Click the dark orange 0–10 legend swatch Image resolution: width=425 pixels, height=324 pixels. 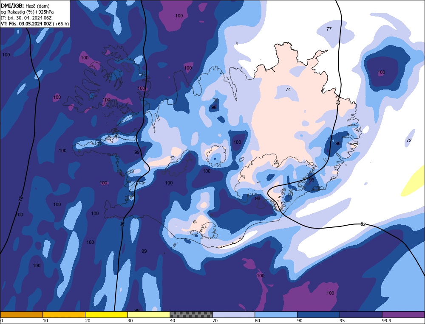[22, 314]
